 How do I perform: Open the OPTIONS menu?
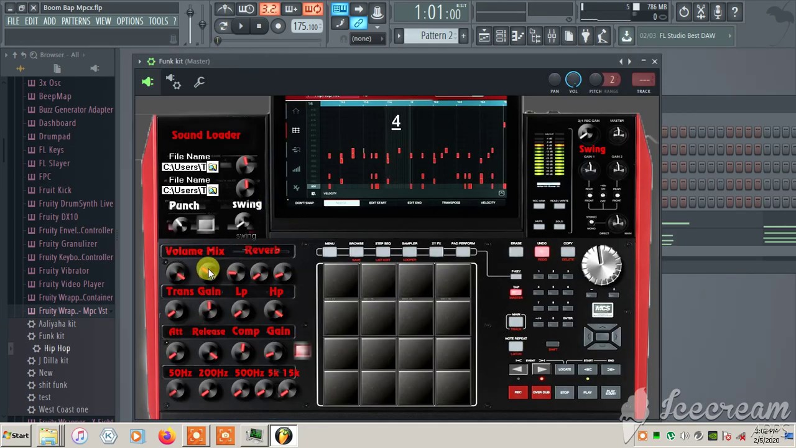pos(130,21)
